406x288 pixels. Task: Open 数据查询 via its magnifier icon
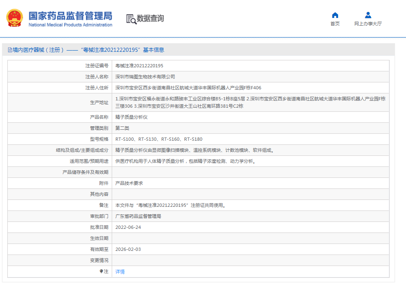(131, 19)
